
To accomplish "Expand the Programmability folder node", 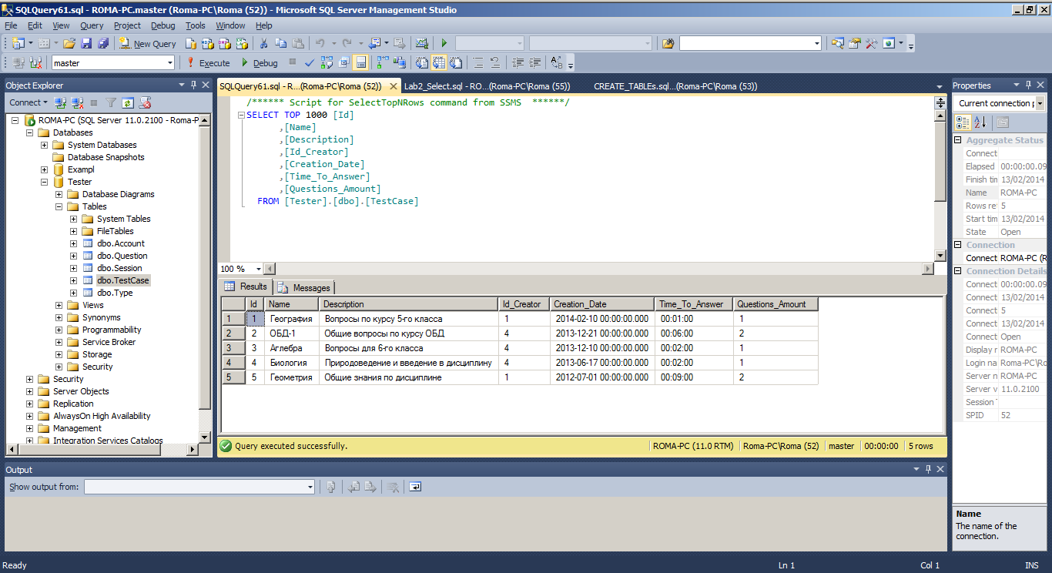I will (59, 330).
